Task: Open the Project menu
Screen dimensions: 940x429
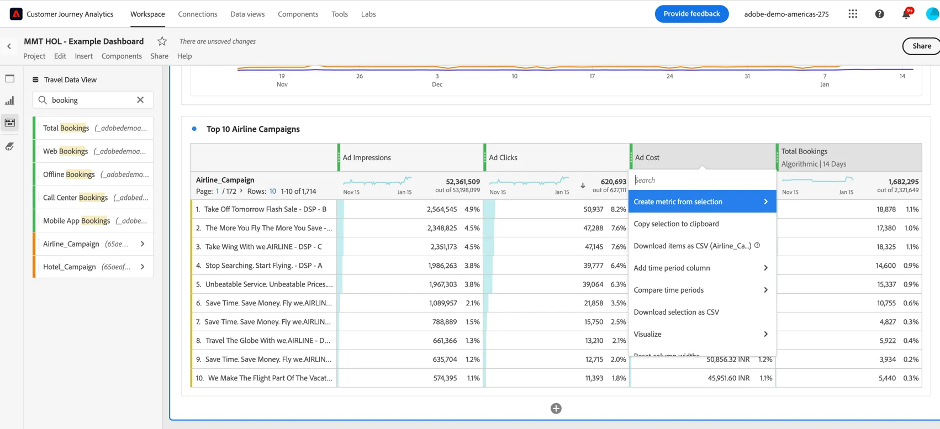Action: [34, 56]
